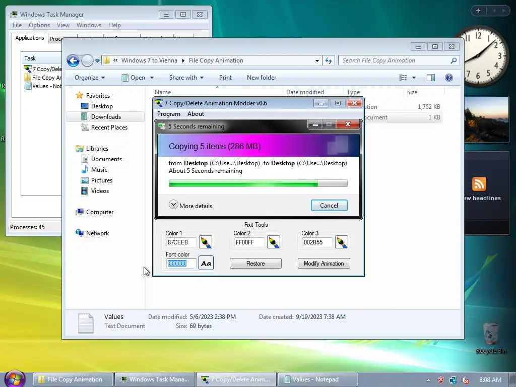Click the refresh button beside address bar

point(329,60)
